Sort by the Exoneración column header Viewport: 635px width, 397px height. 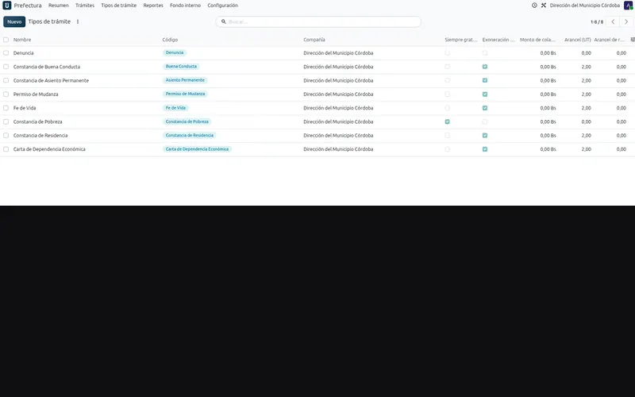pos(498,40)
